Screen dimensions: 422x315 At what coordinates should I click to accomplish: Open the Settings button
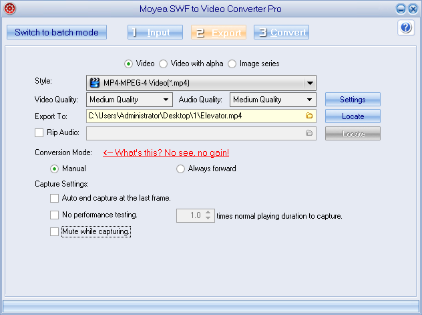(353, 100)
